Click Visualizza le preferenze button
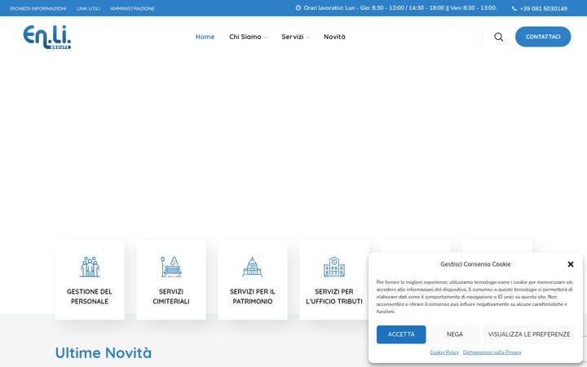Image resolution: width=587 pixels, height=367 pixels. click(529, 334)
